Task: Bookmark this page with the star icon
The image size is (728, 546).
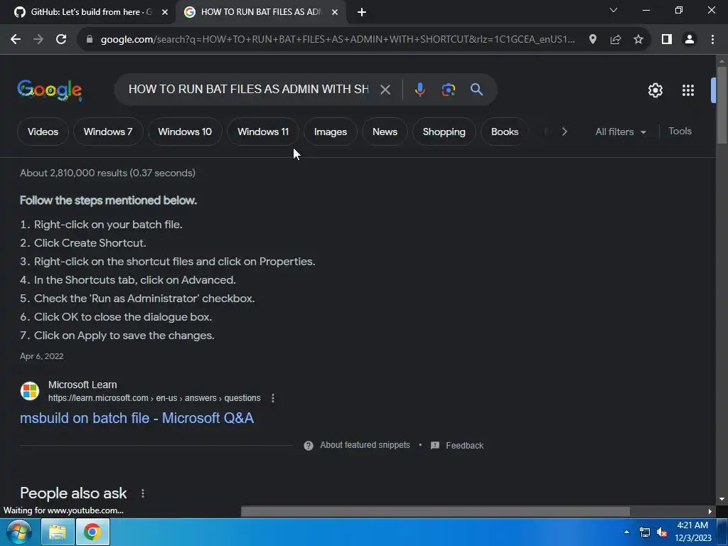Action: click(x=638, y=40)
